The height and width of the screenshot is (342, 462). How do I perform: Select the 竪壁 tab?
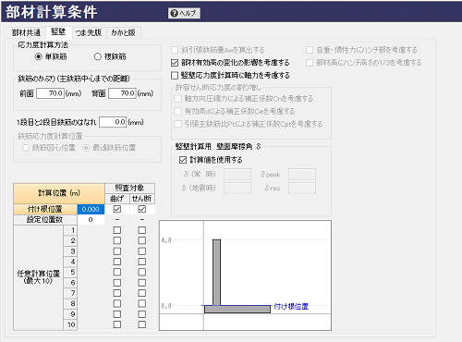pyautogui.click(x=58, y=32)
